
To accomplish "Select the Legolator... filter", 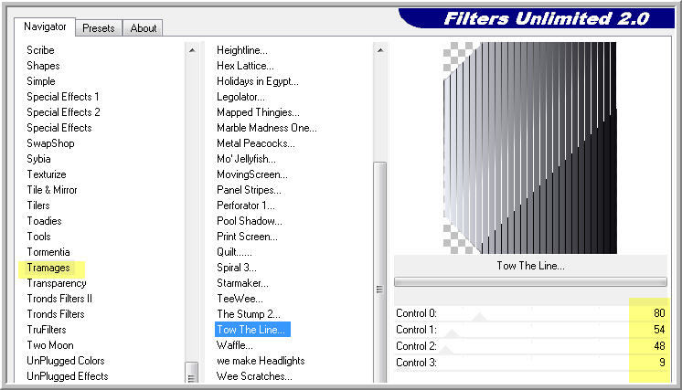I will click(240, 97).
